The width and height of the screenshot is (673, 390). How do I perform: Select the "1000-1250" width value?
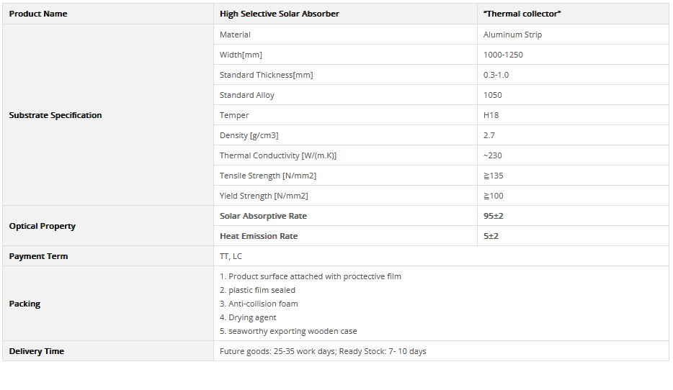504,55
